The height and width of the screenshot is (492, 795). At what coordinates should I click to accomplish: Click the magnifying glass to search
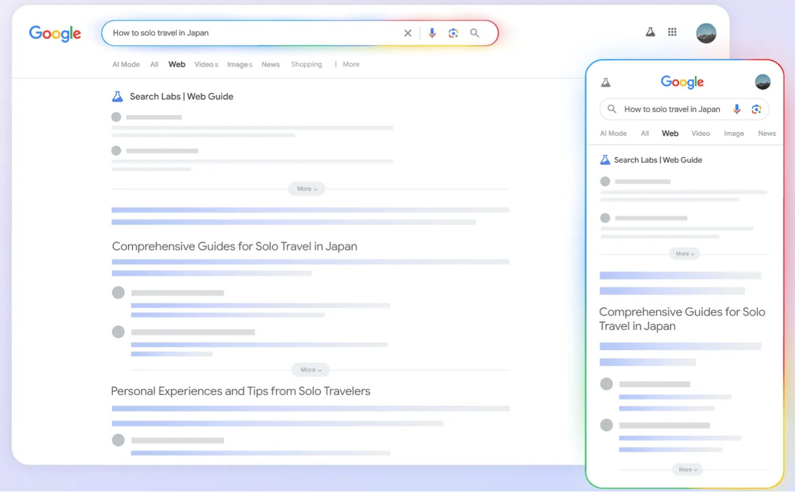[x=474, y=33]
